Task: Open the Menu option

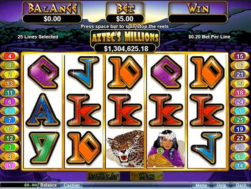Action: tap(201, 185)
